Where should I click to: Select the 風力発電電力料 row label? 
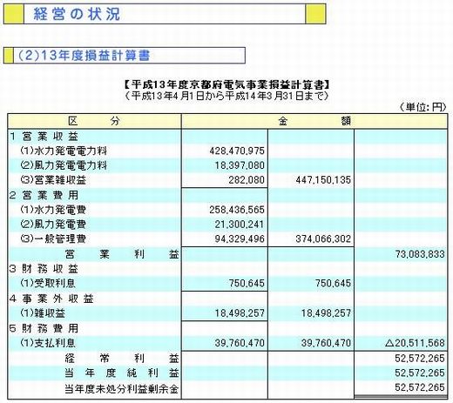click(64, 165)
